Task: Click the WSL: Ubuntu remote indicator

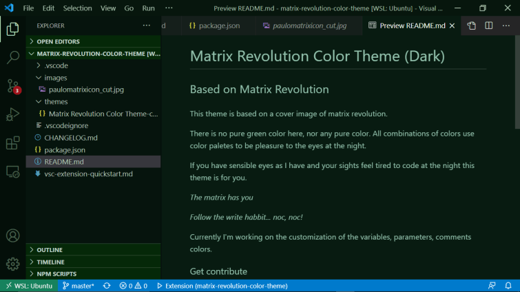Action: 29,286
